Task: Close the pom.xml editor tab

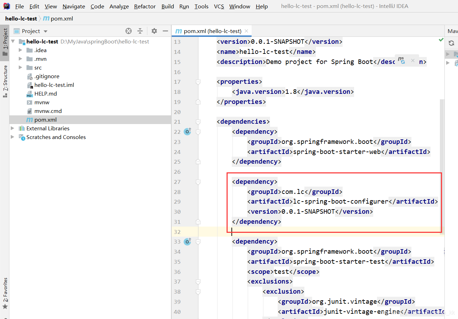Action: 246,31
